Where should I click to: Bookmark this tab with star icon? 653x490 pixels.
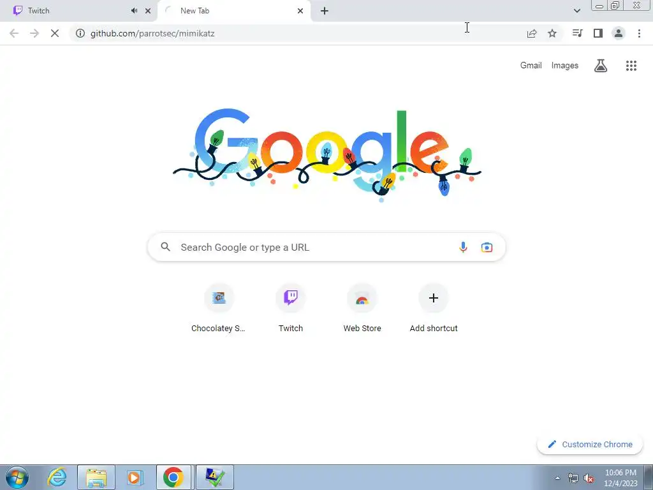click(552, 33)
